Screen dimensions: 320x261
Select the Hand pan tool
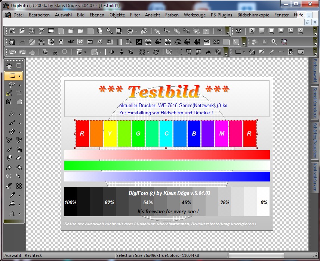[x=9, y=66]
